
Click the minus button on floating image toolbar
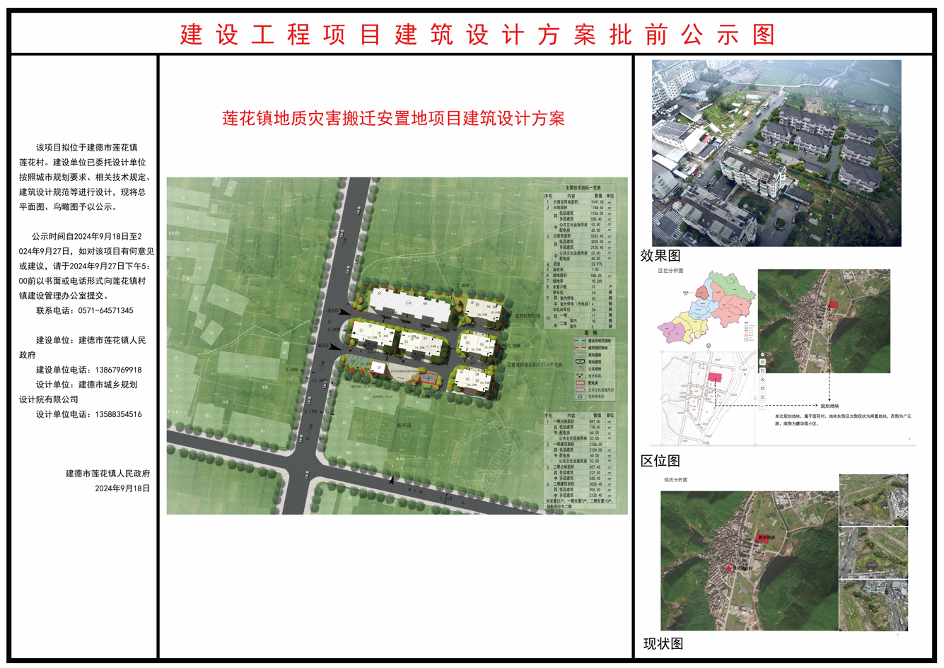(762, 353)
